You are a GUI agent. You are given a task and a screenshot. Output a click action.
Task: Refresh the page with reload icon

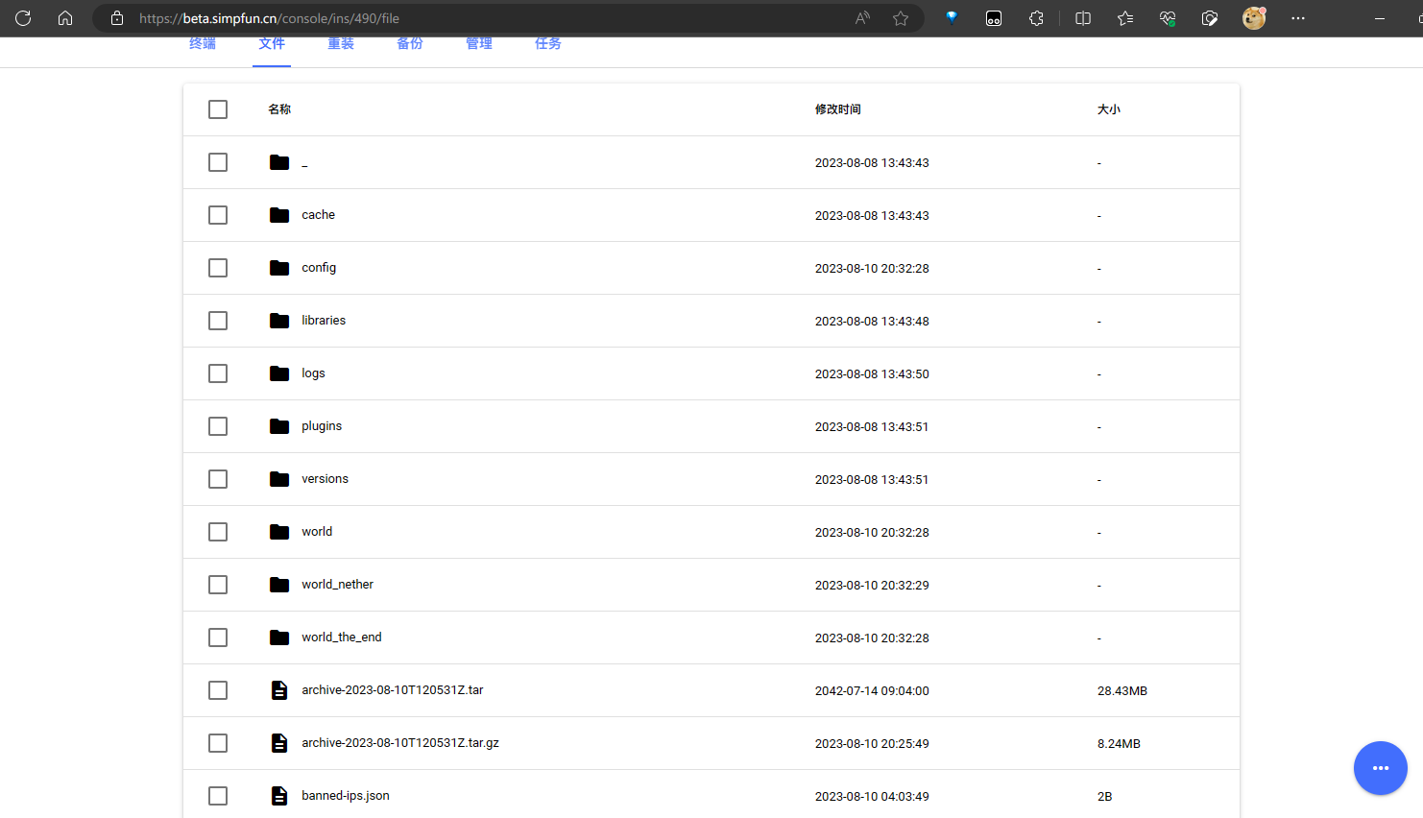[x=23, y=18]
